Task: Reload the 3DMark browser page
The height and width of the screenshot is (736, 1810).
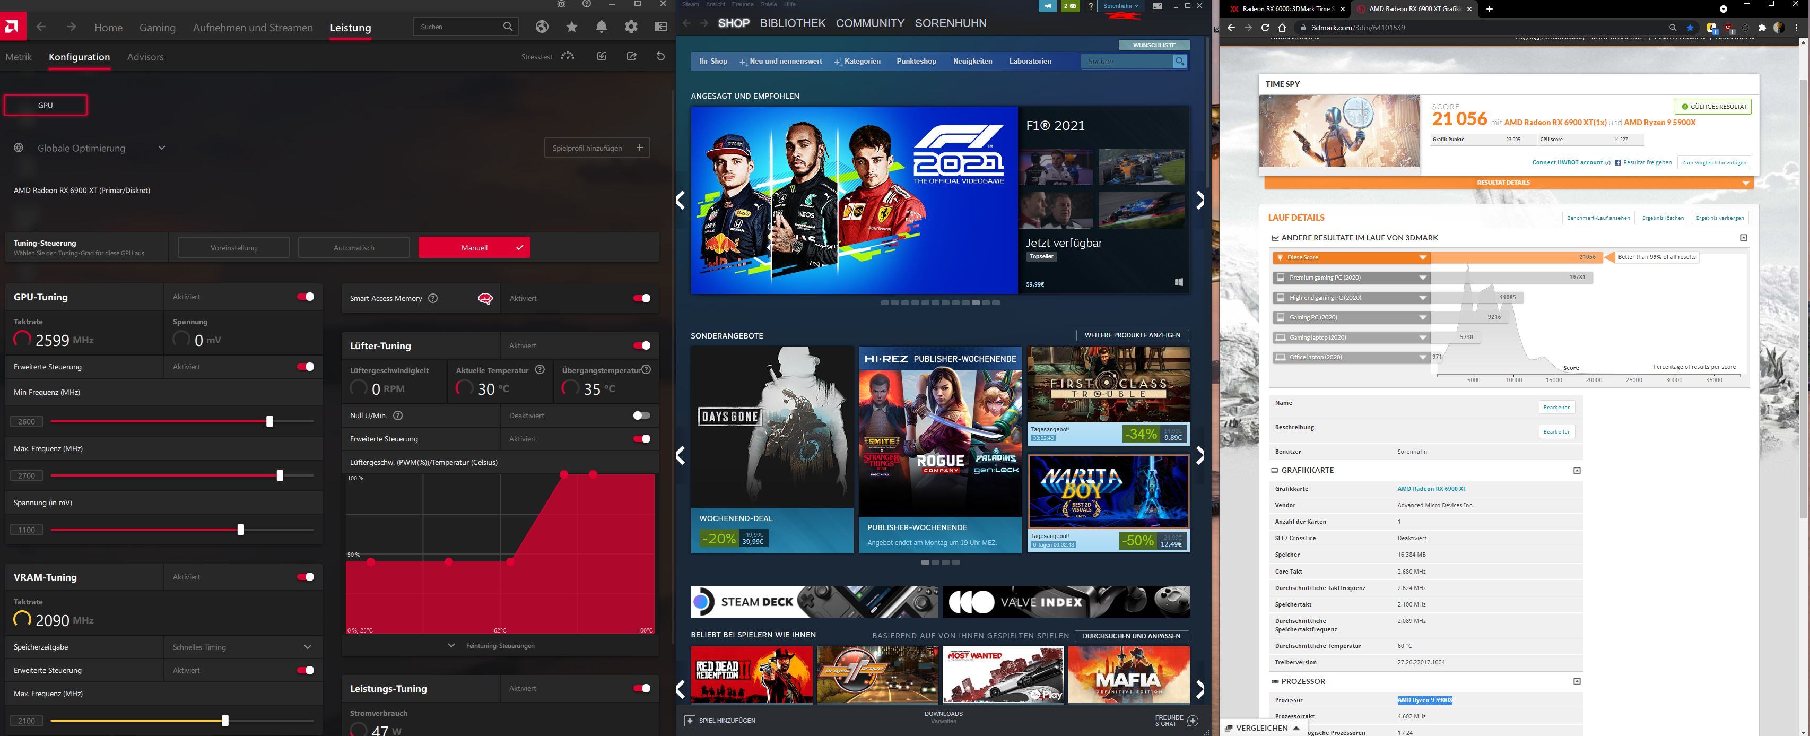Action: pyautogui.click(x=1265, y=28)
